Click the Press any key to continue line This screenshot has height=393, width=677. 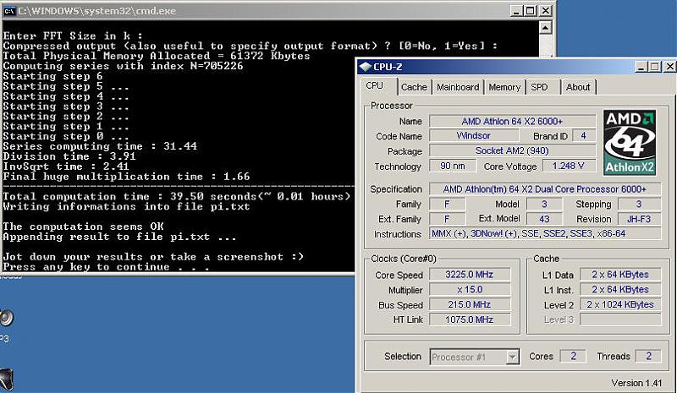click(106, 267)
